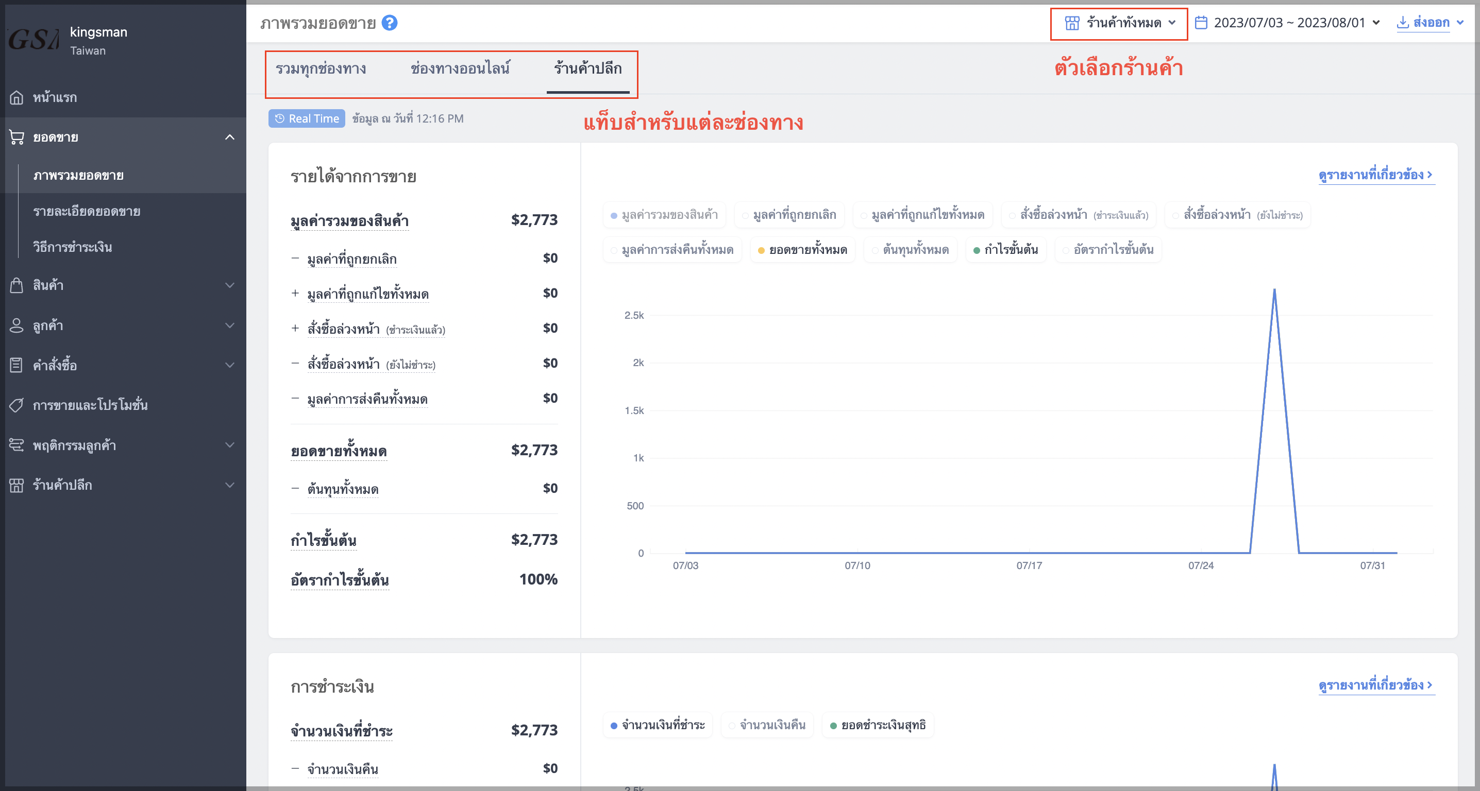Toggle the ยอดขายทั้งหมด chart legend
1480x791 pixels.
pyautogui.click(x=802, y=250)
